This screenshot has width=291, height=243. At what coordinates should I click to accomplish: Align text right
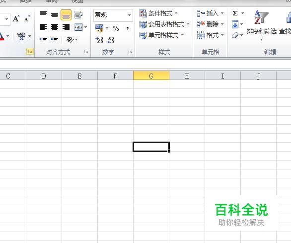66,27
